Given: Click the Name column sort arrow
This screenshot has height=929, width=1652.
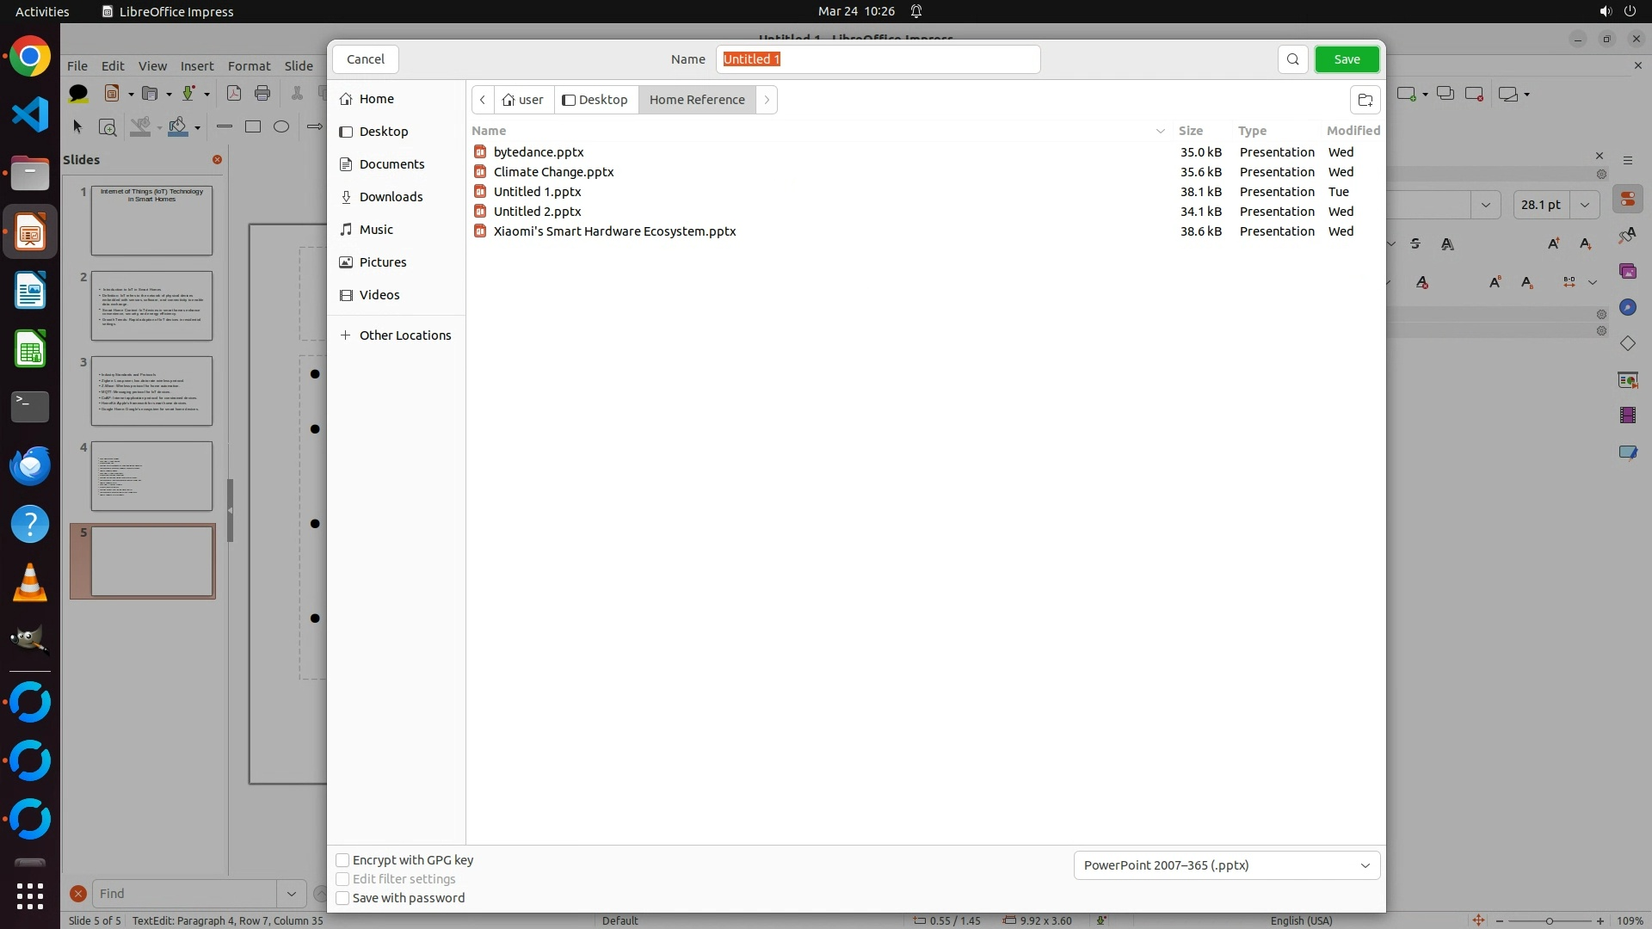Looking at the screenshot, I should tap(1160, 131).
